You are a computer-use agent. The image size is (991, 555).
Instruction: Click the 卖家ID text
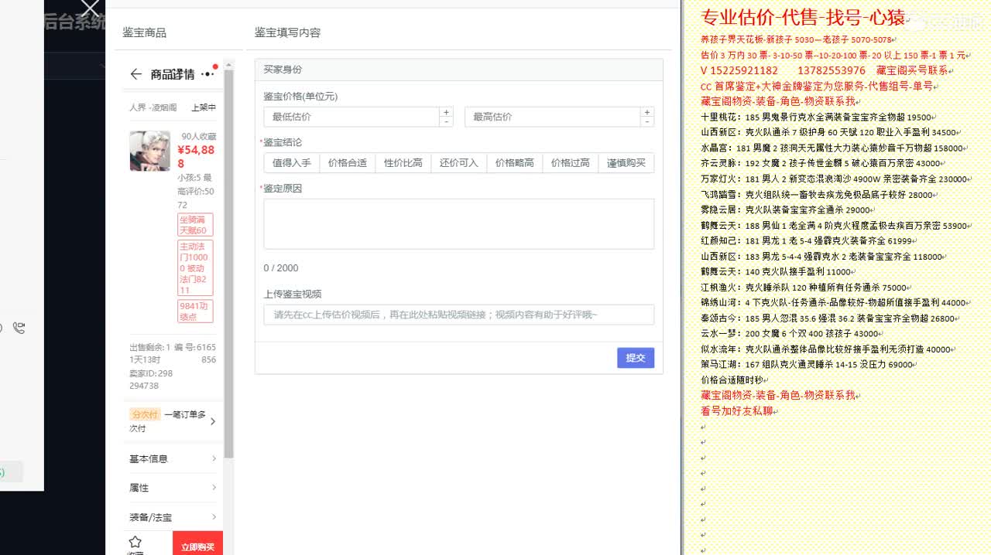pos(151,380)
